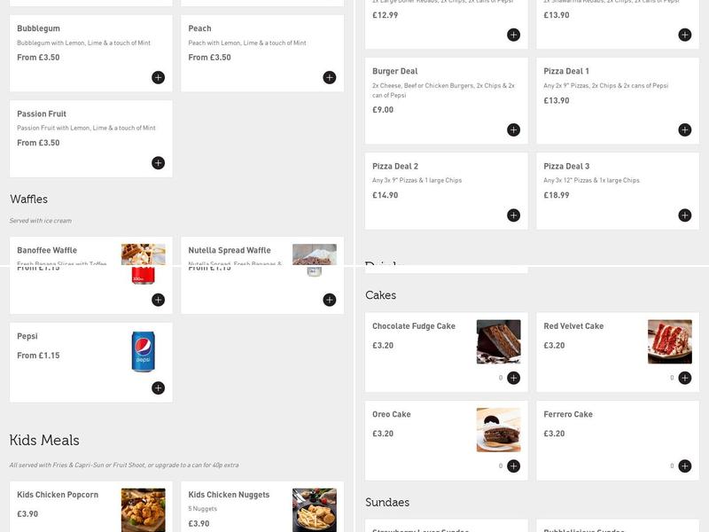The image size is (709, 532).
Task: Add Oreo Cake to order
Action: [x=513, y=466]
